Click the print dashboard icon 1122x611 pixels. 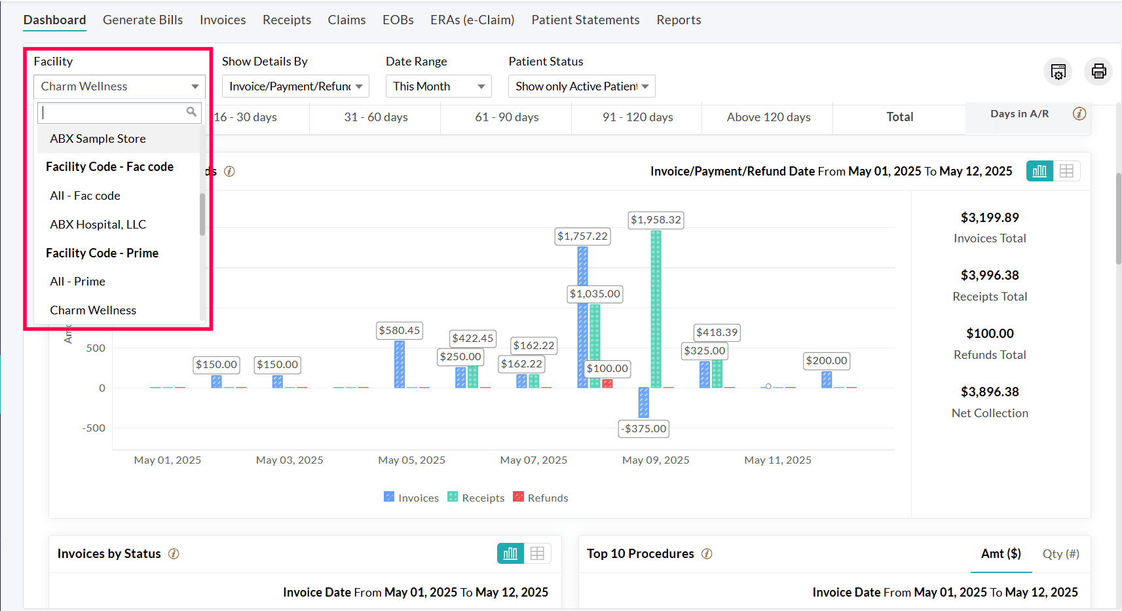1098,71
